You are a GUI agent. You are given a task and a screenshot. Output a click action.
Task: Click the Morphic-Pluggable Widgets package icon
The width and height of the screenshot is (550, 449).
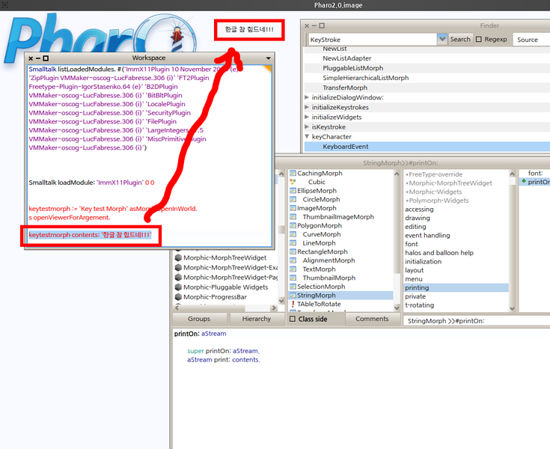click(x=178, y=287)
